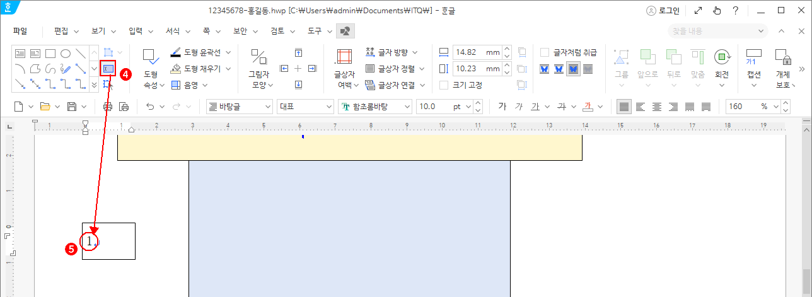Click the open folder icon
This screenshot has height=297, width=812.
click(x=45, y=107)
